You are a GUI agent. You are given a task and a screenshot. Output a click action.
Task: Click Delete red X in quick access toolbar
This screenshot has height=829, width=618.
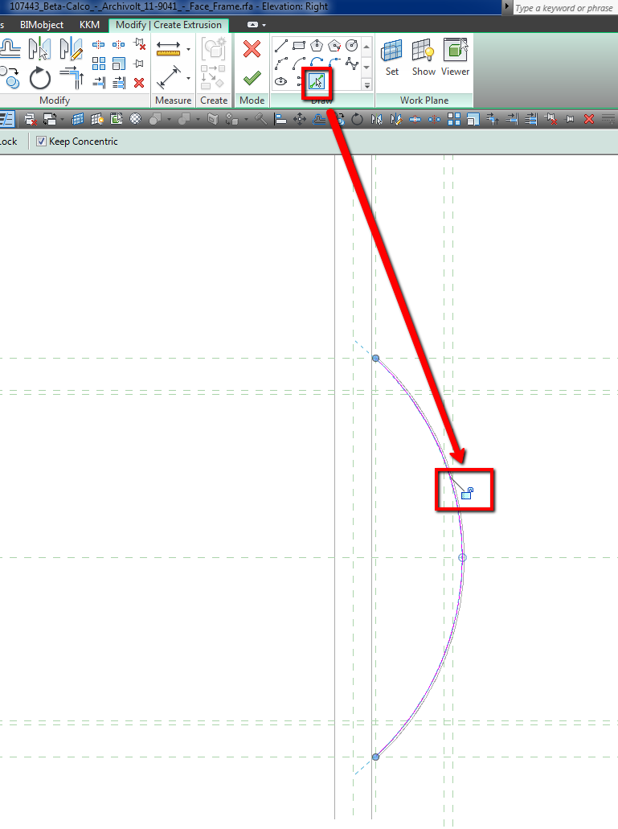(589, 120)
